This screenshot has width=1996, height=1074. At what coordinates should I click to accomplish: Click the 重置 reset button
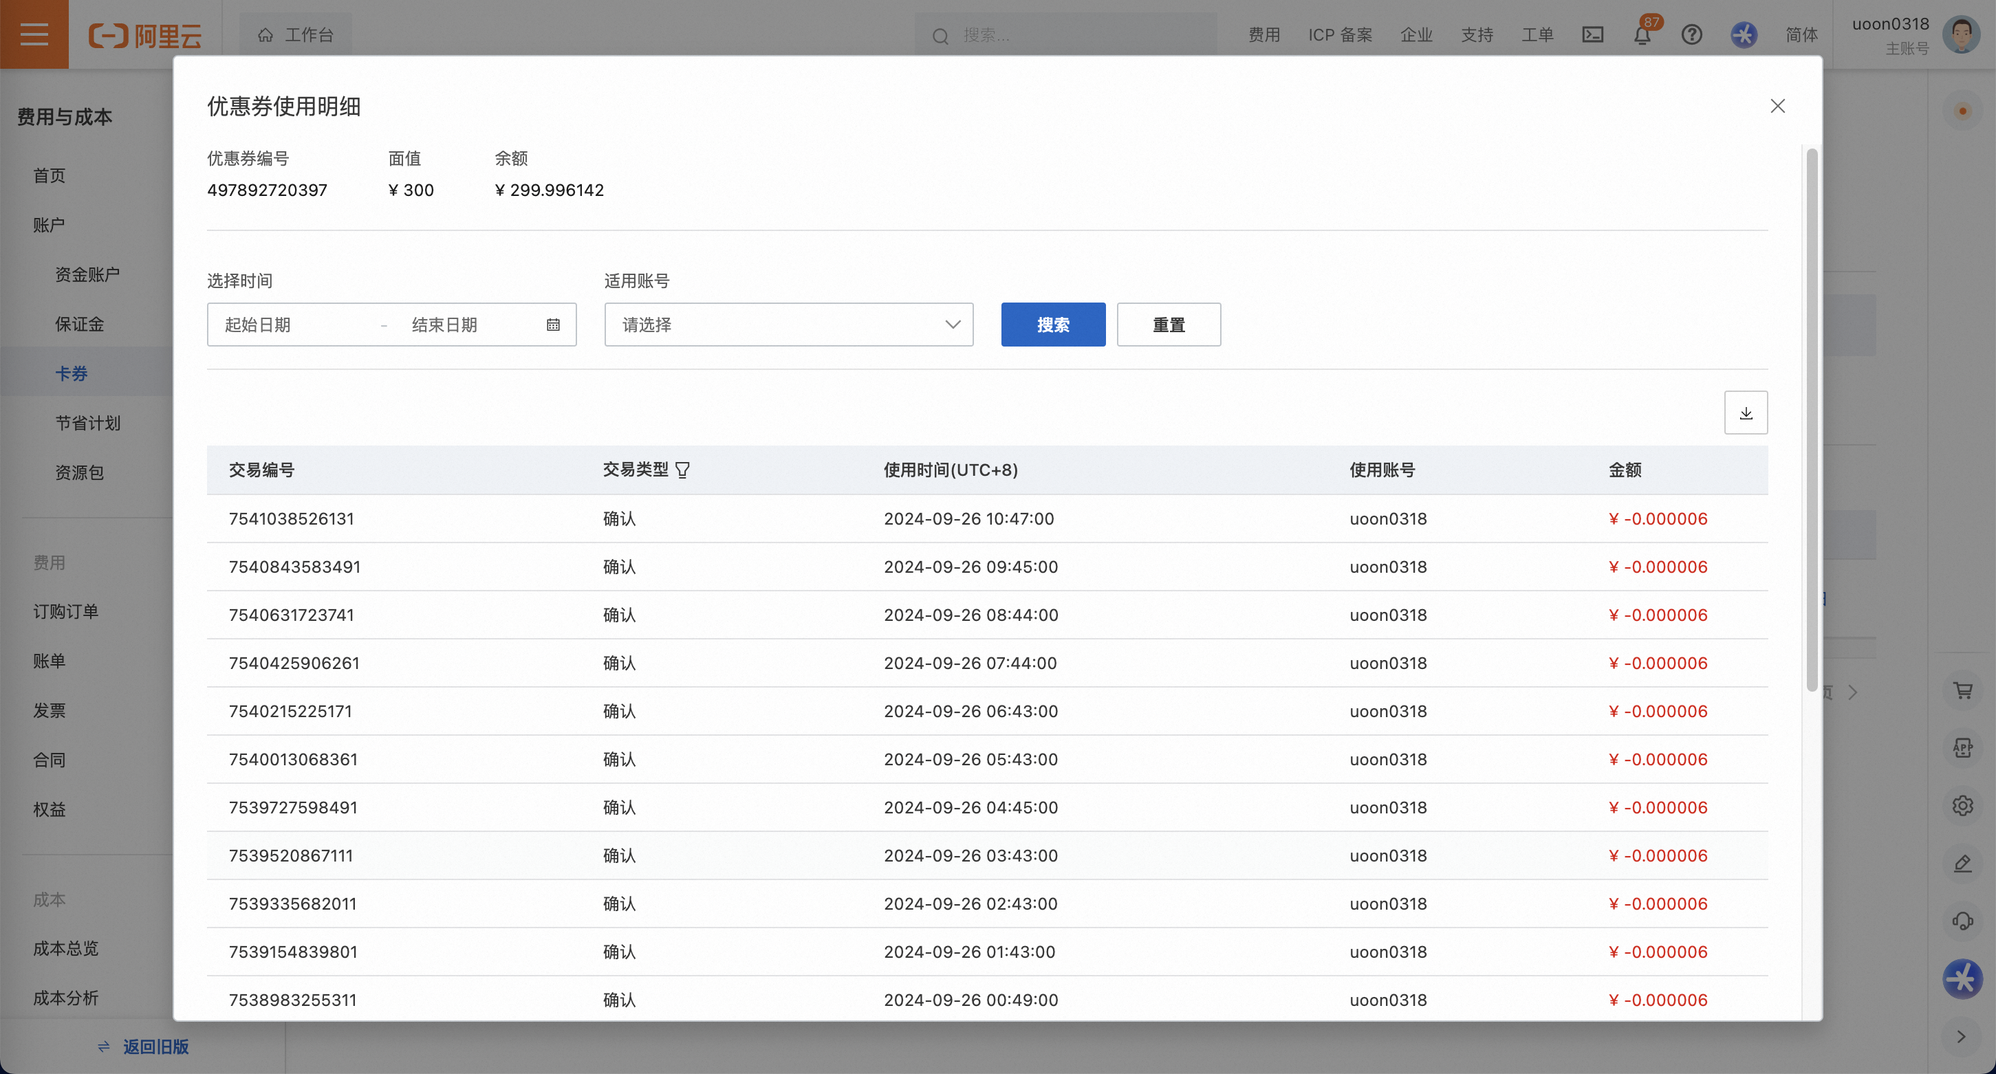coord(1168,325)
